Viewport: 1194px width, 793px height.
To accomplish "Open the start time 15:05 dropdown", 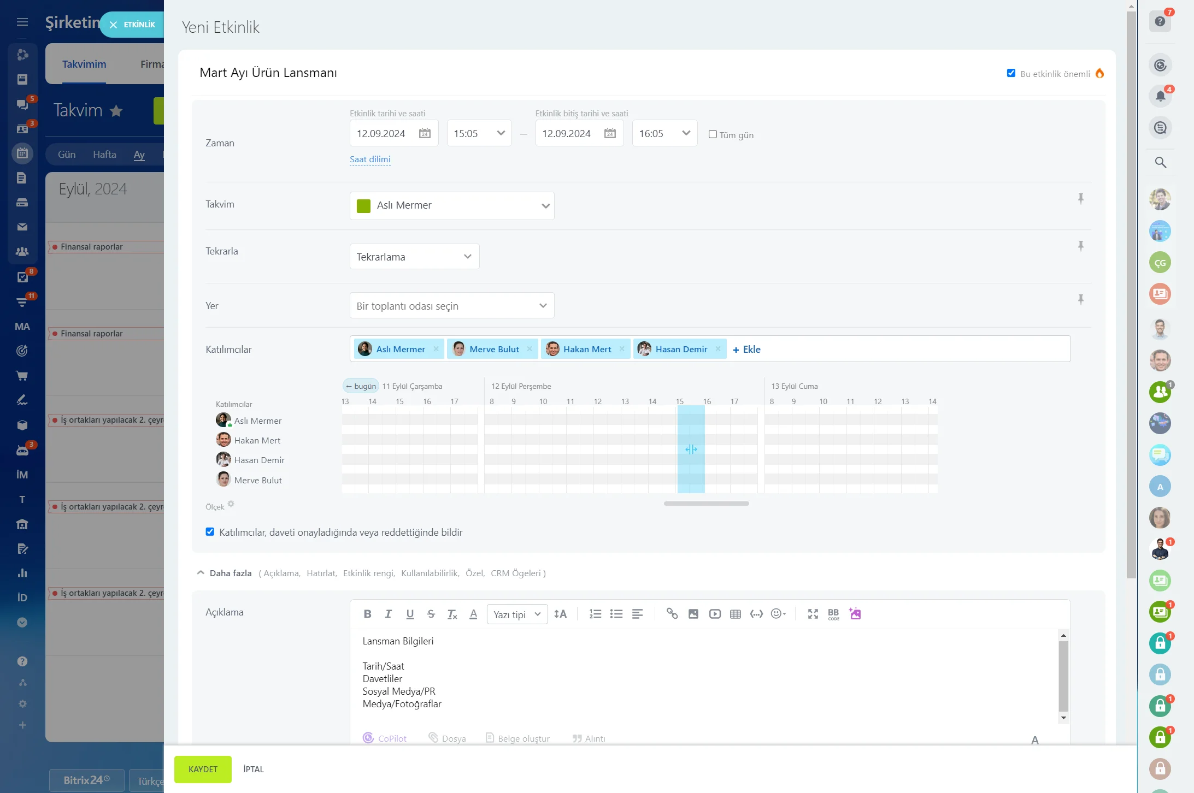I will pos(479,133).
